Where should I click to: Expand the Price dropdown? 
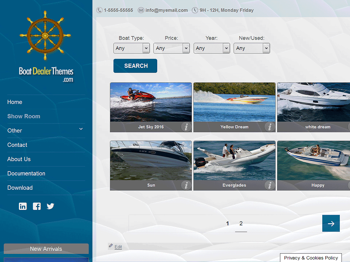(171, 48)
